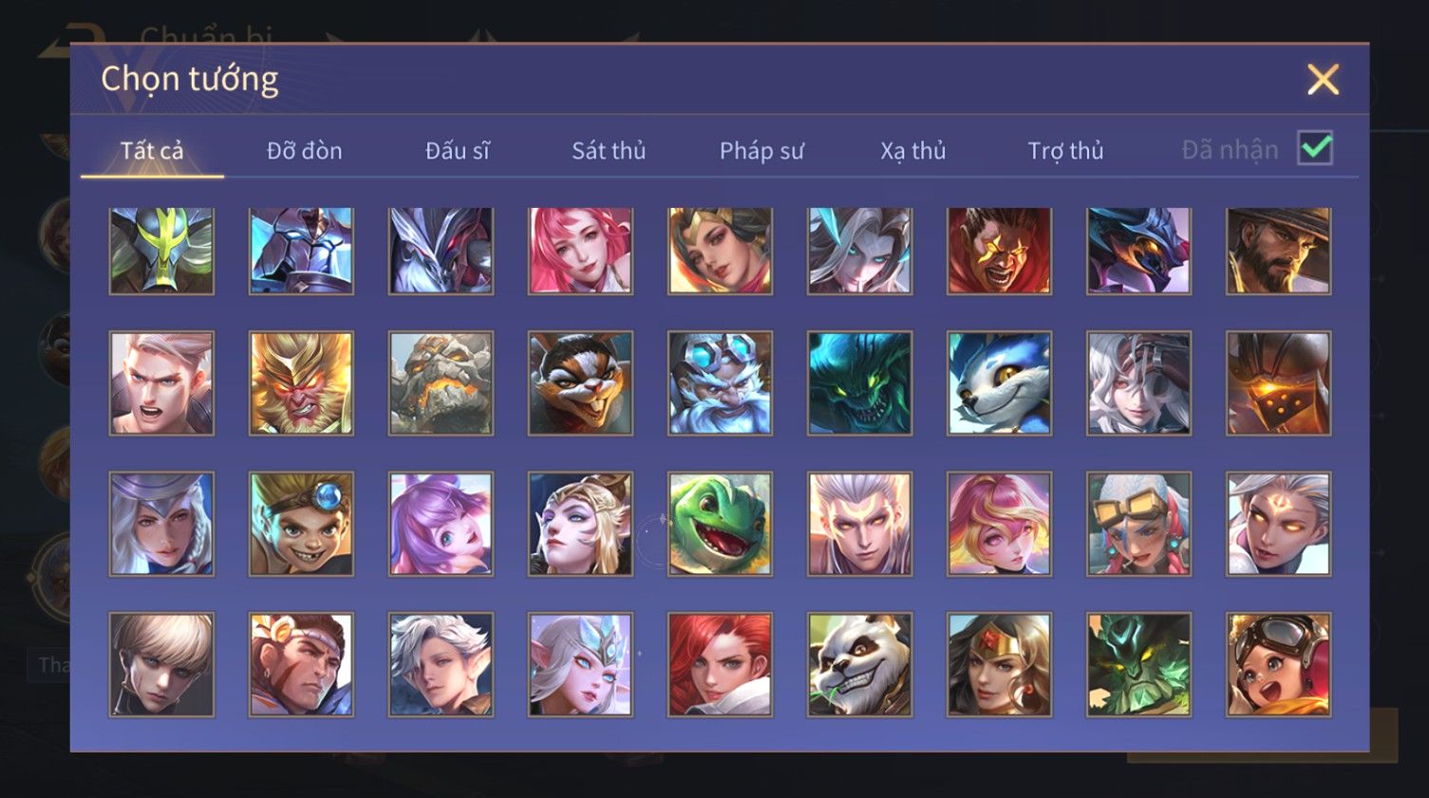This screenshot has width=1429, height=798.
Task: Select the green chameleon hero portrait
Action: [x=720, y=524]
